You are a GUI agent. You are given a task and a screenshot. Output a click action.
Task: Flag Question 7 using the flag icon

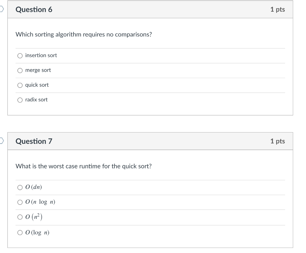pos(1,141)
